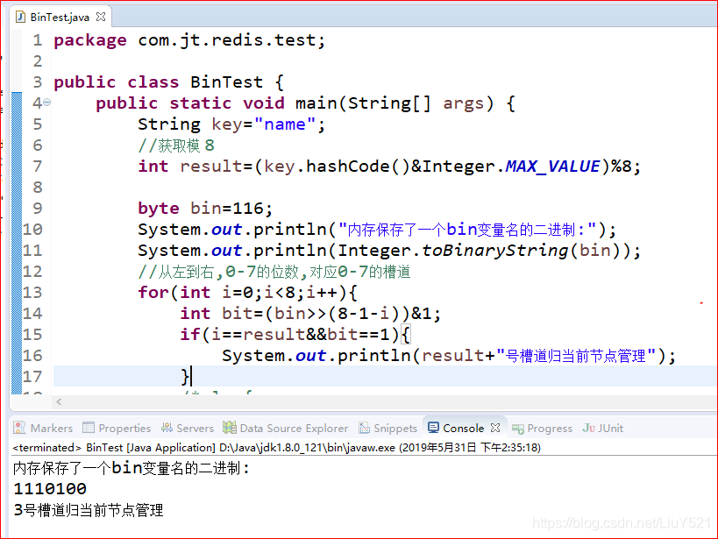Click the console output 1110100
The image size is (718, 539).
[50, 489]
